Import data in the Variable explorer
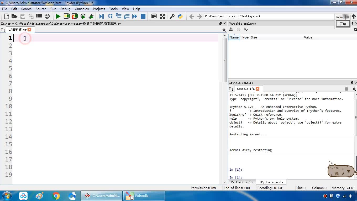This screenshot has width=357, height=201. pos(231,30)
